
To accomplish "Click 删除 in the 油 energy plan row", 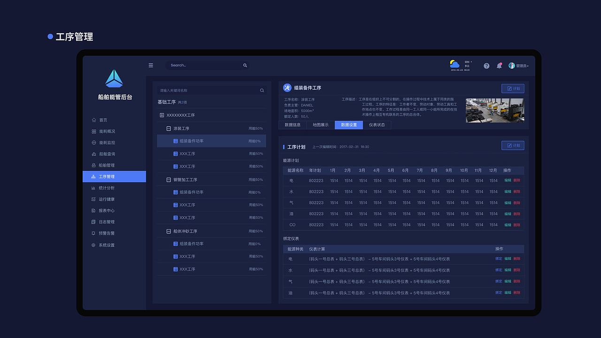I will pos(516,214).
